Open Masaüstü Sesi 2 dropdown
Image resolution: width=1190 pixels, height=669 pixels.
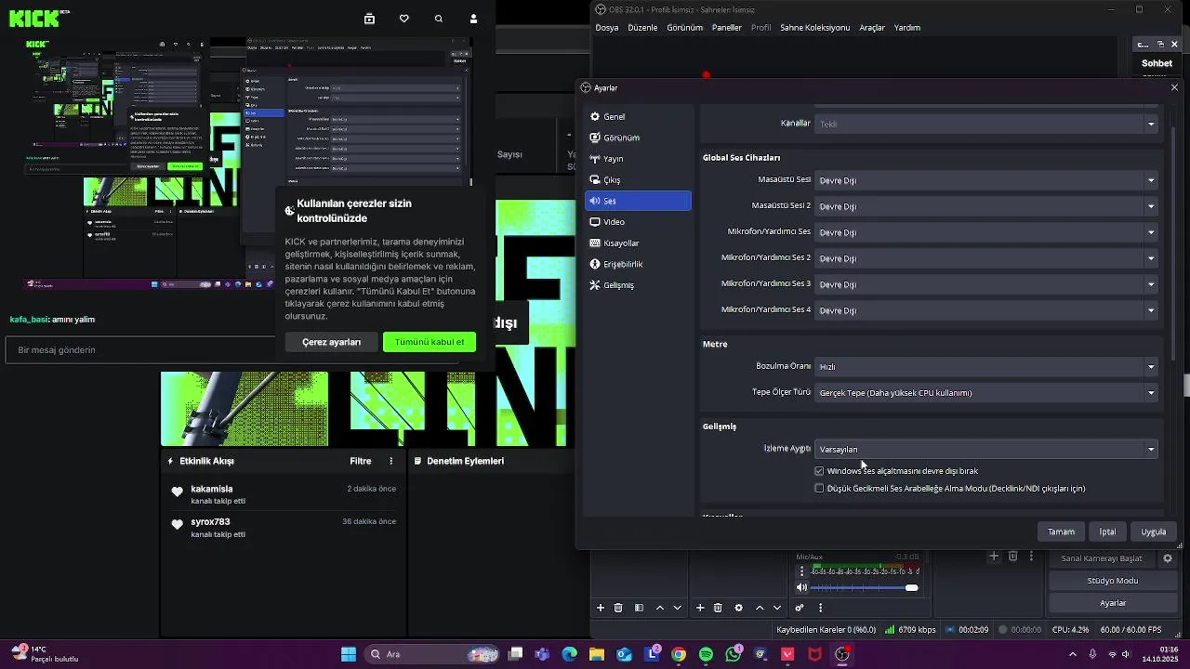(x=986, y=206)
